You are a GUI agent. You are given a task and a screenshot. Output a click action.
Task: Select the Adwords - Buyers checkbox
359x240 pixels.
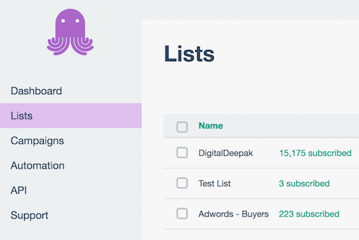182,214
